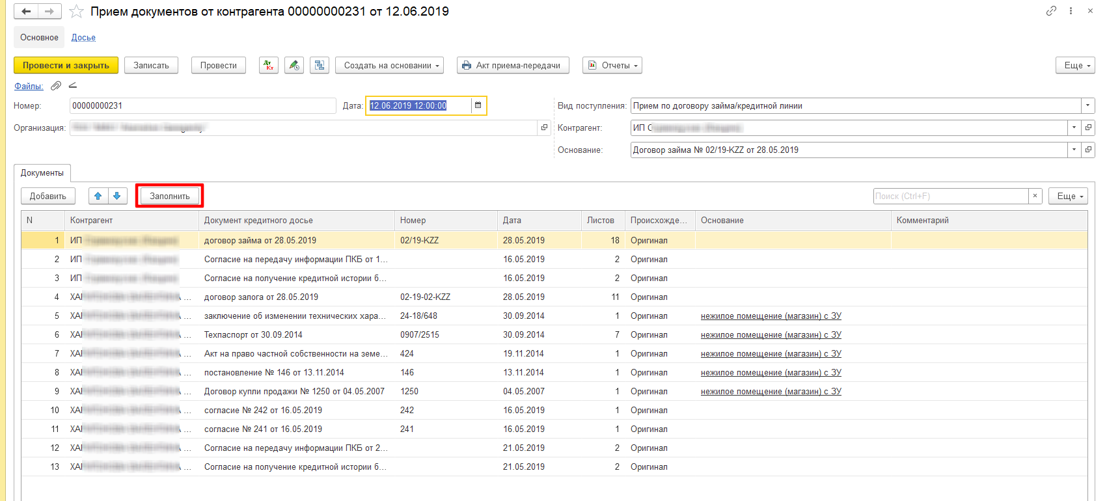The image size is (1107, 501).
Task: Expand the Основание dropdown arrow
Action: click(1074, 150)
